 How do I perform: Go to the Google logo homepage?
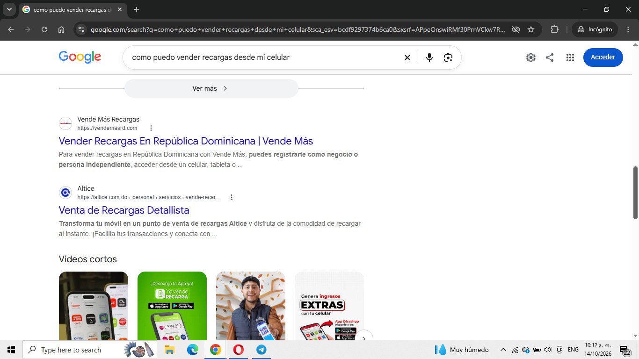80,57
